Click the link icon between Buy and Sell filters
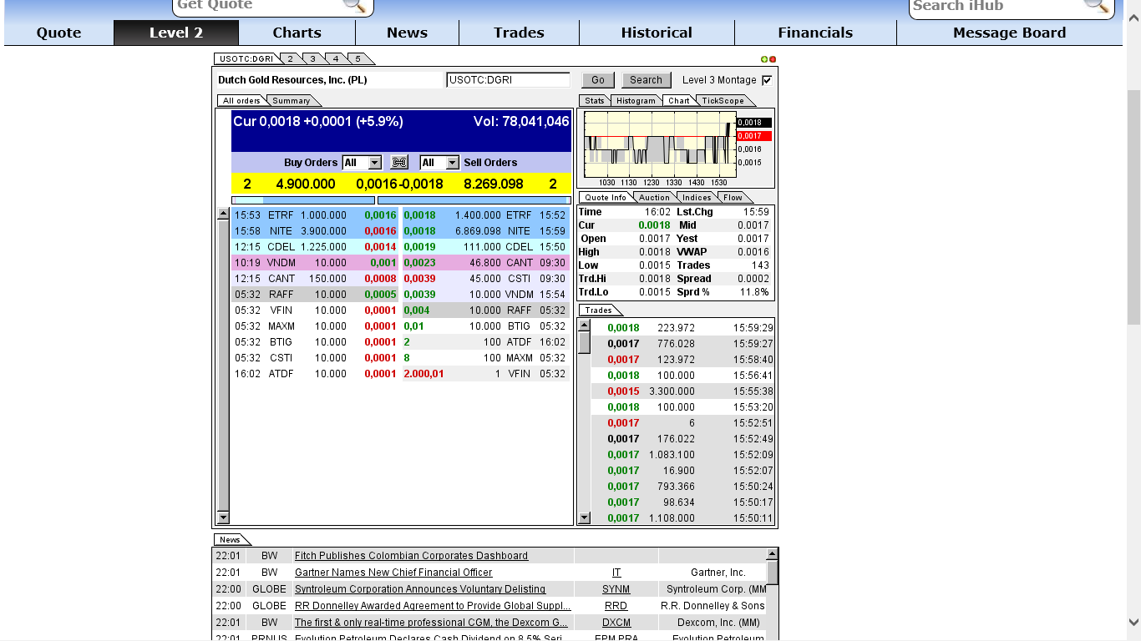This screenshot has height=641, width=1141. tap(399, 163)
